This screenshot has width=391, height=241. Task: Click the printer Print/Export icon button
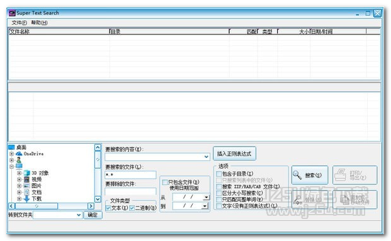click(354, 175)
